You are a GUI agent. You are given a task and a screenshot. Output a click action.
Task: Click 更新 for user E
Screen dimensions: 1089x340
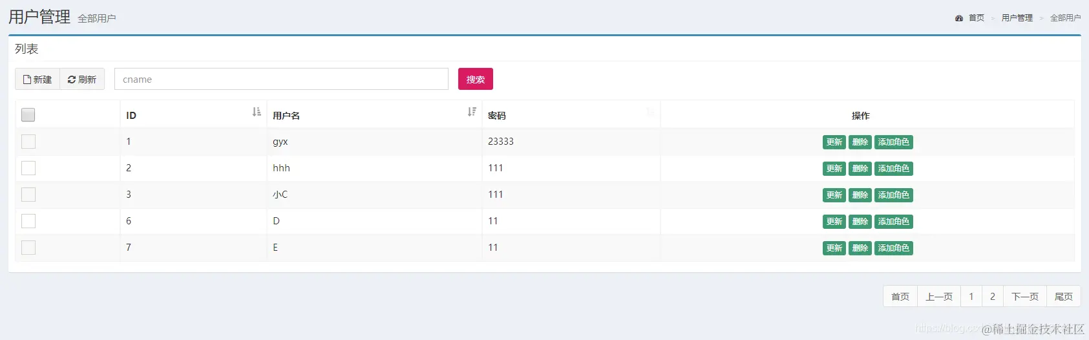pyautogui.click(x=834, y=248)
